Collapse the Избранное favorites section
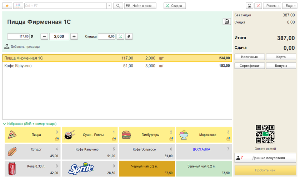The height and width of the screenshot is (178, 300). [4, 124]
